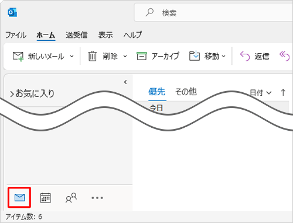Create a message with 新しいメール
Viewport: 293px width, 223px height.
pos(39,56)
